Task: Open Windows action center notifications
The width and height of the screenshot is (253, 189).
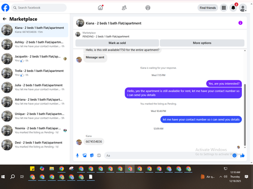Action: coord(246,177)
